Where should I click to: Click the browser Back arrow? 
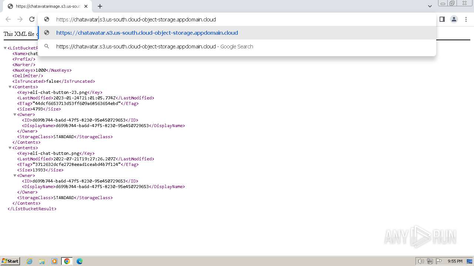(x=8, y=19)
